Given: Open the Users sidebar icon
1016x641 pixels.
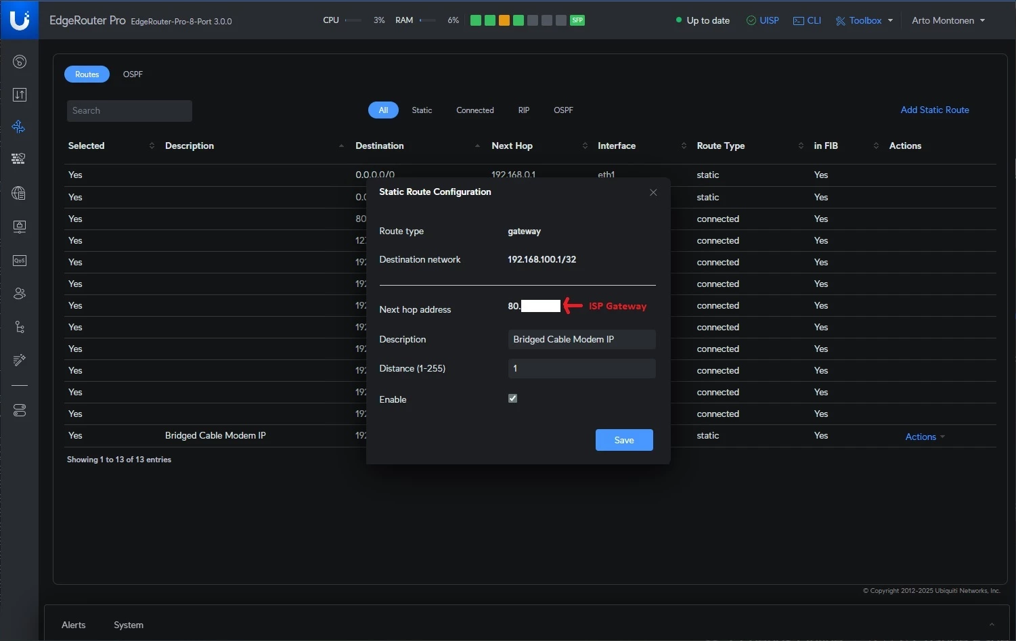Looking at the screenshot, I should coord(20,294).
